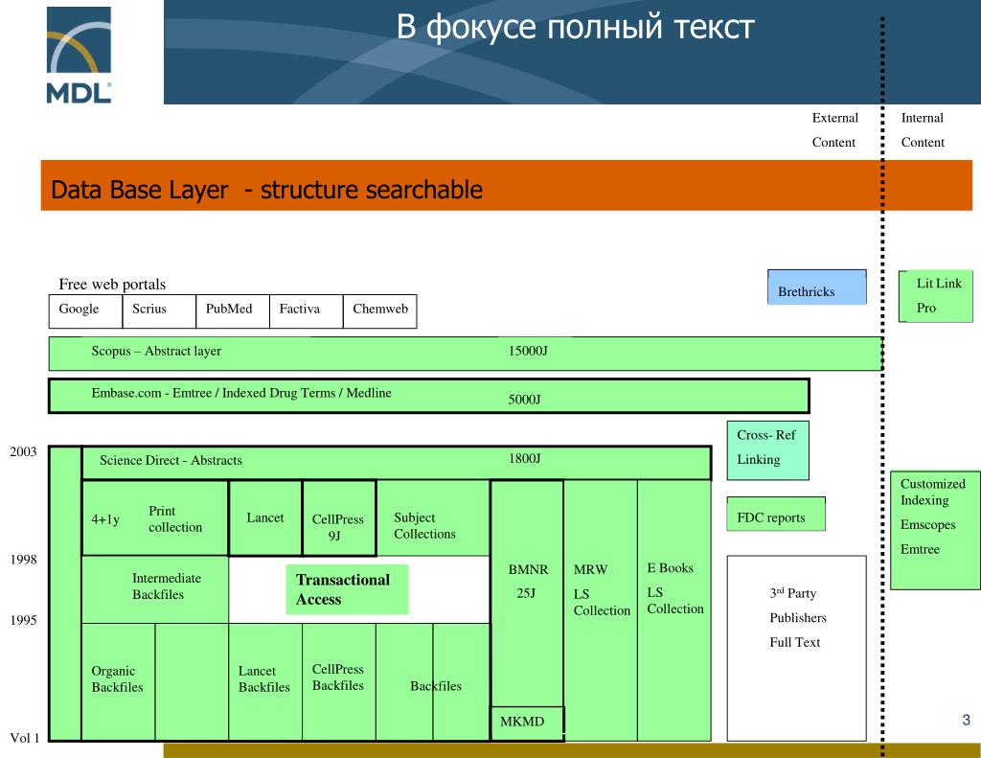Click the '2003' year marker
Screen dimensions: 981x758
(x=23, y=452)
